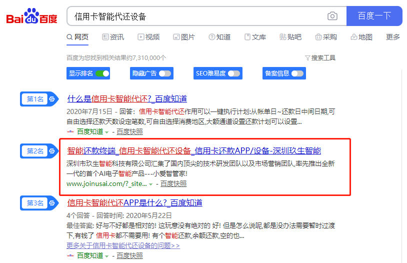The width and height of the screenshot is (407, 263).
Task: Expand dropdown arrow beside www.joinusai.com URL
Action: pos(150,184)
